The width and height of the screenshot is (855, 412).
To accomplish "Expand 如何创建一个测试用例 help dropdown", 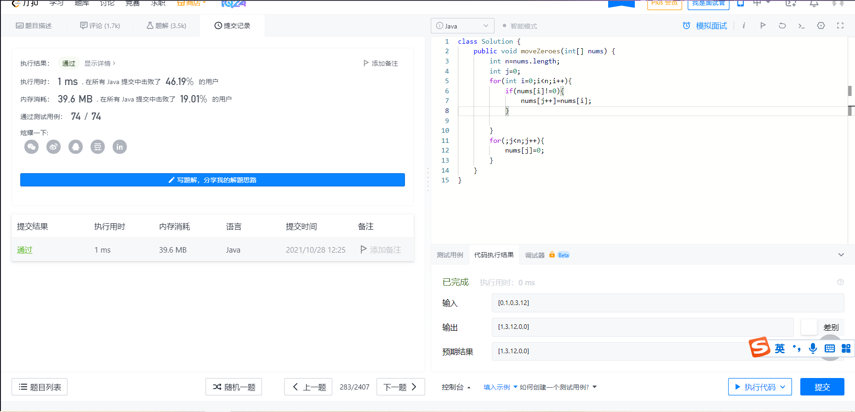I will (x=558, y=387).
